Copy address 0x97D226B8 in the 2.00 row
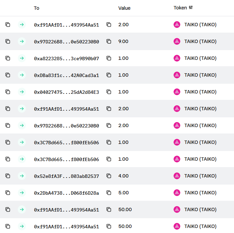This screenshot has height=233, width=234. tap(109, 125)
